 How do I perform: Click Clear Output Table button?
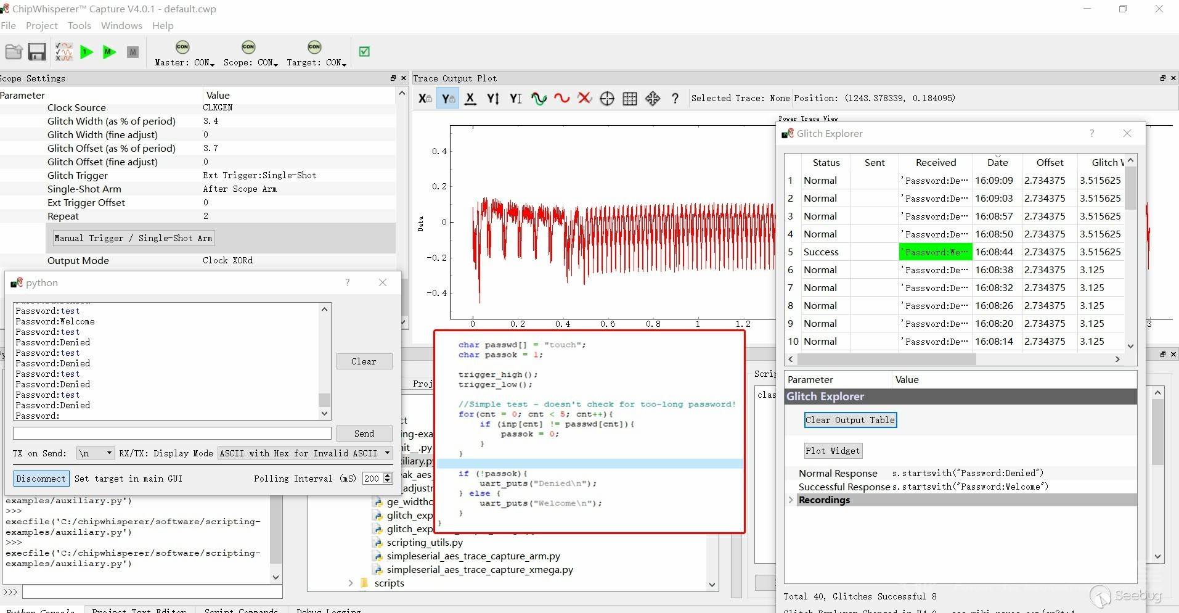(x=850, y=420)
